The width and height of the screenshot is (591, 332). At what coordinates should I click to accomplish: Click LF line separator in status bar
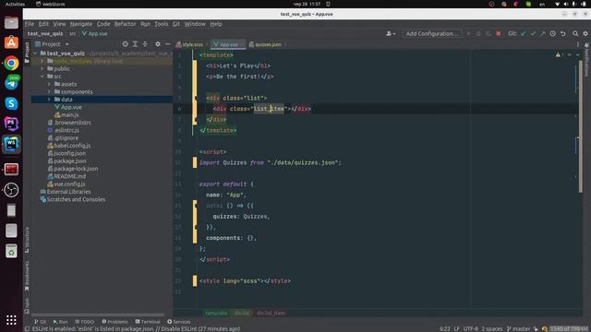pyautogui.click(x=457, y=329)
